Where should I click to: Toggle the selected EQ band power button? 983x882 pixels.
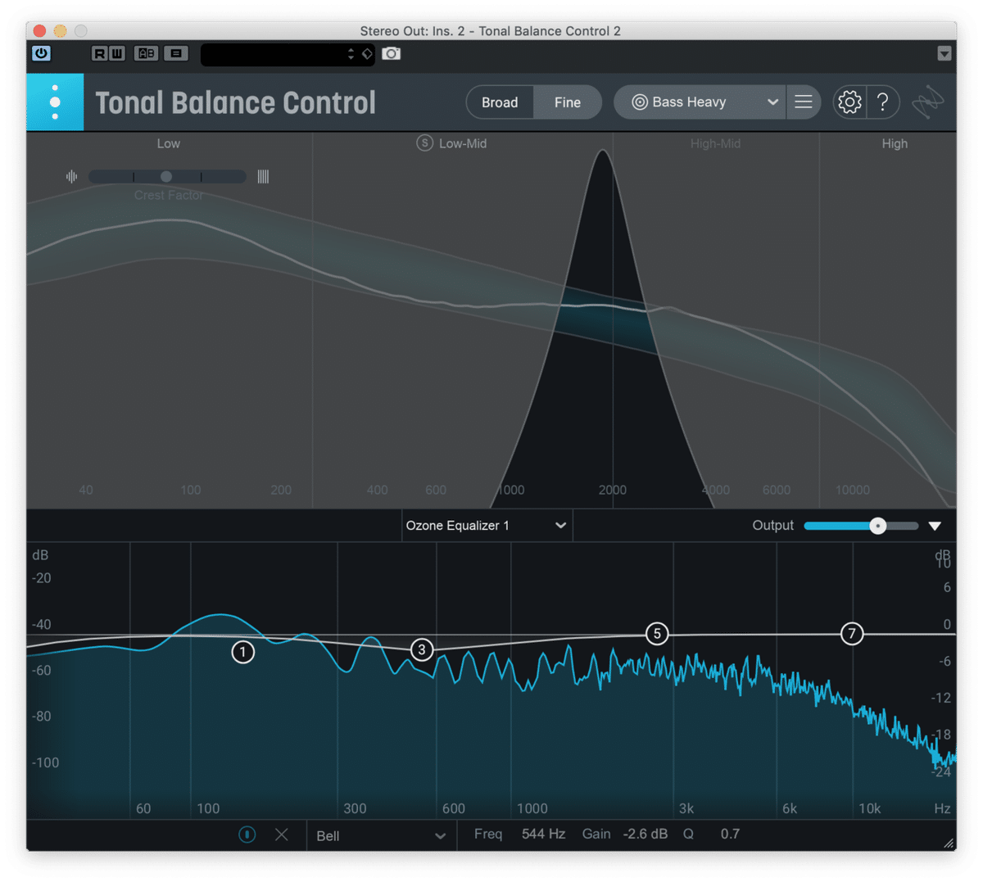point(247,835)
